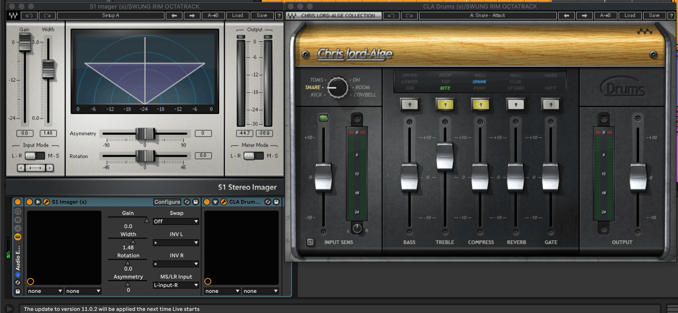The width and height of the screenshot is (678, 313).
Task: Open the INV L dropdown
Action: click(176, 242)
